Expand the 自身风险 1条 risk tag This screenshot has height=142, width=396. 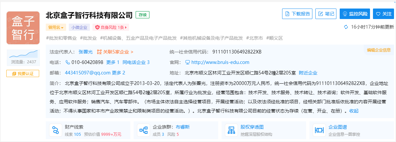111,28
